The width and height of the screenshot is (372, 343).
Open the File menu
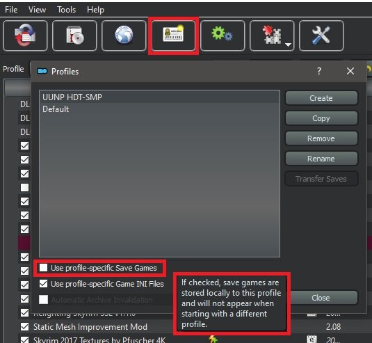point(11,10)
